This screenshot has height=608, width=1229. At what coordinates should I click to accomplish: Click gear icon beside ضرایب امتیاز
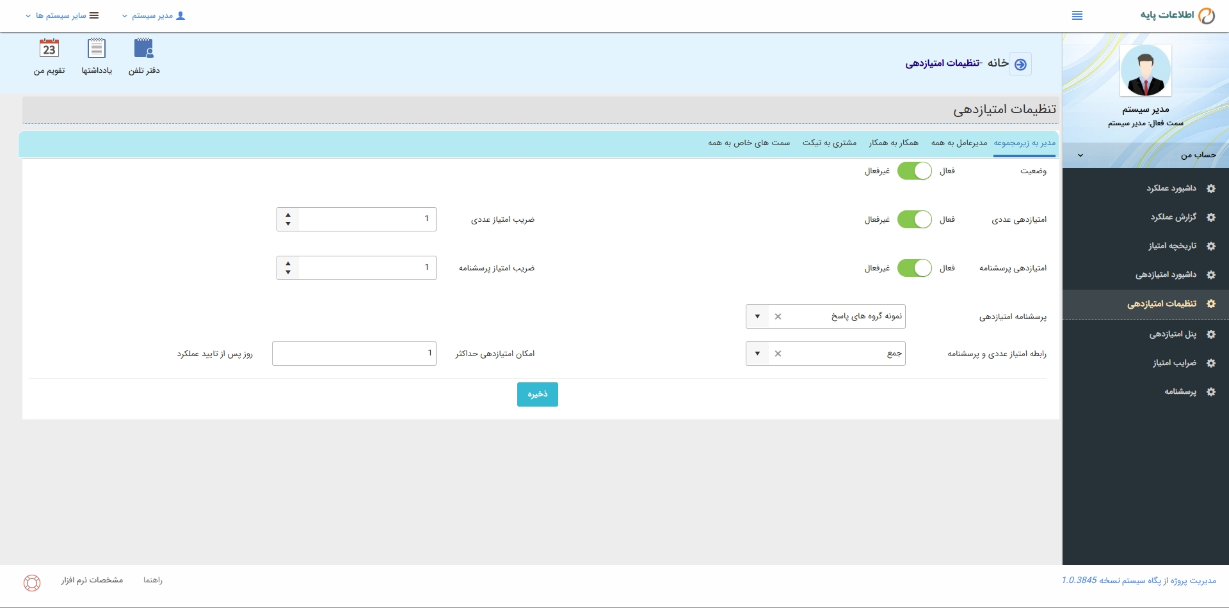(x=1211, y=363)
